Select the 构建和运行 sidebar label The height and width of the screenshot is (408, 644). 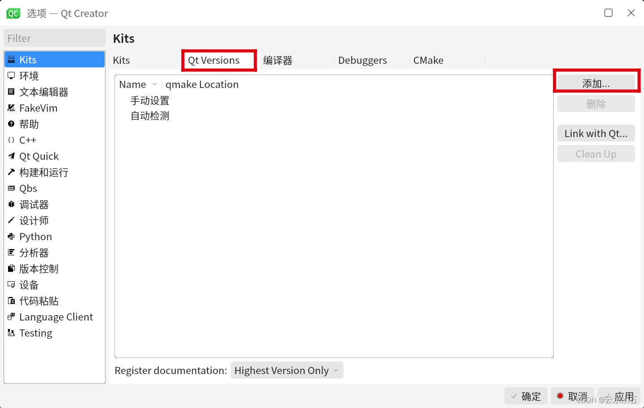click(44, 172)
